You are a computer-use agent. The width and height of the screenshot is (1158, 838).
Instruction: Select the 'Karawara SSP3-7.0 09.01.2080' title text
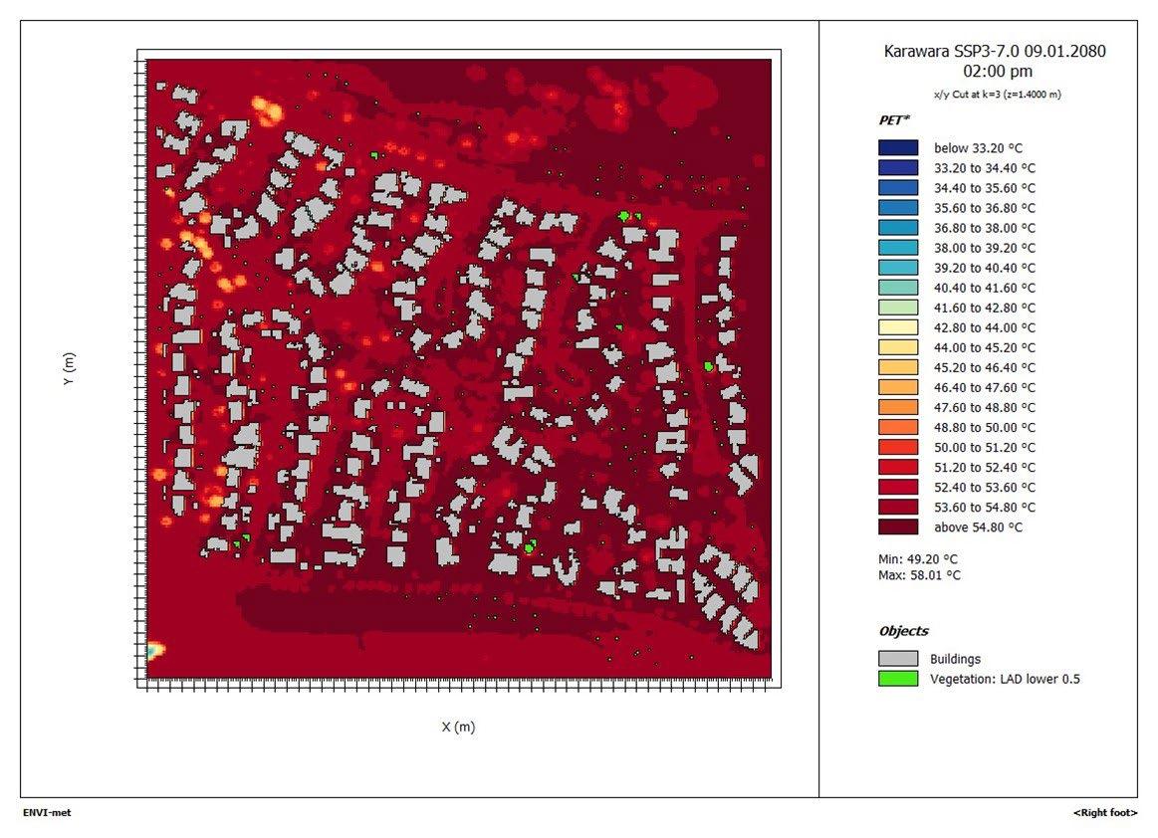[x=995, y=51]
